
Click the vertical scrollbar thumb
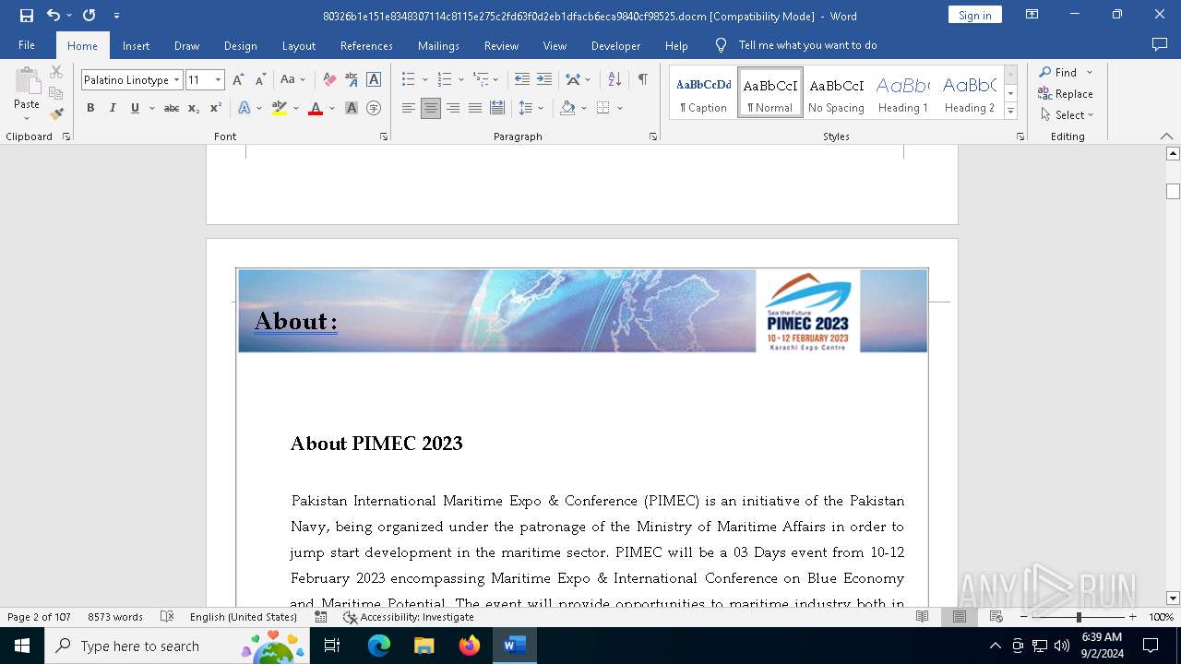(1173, 191)
